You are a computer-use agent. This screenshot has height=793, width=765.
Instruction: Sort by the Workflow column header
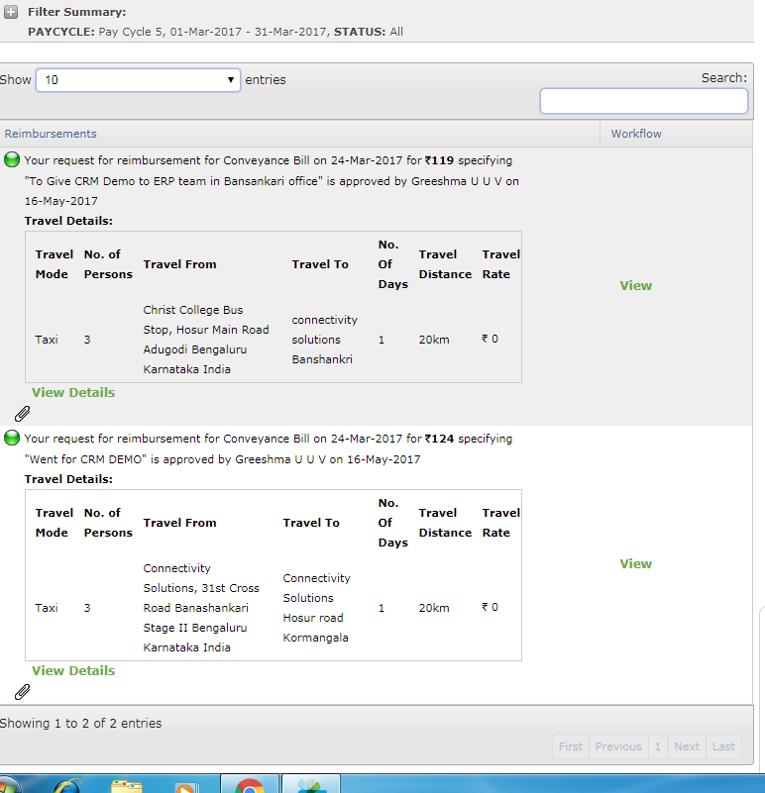coord(636,134)
